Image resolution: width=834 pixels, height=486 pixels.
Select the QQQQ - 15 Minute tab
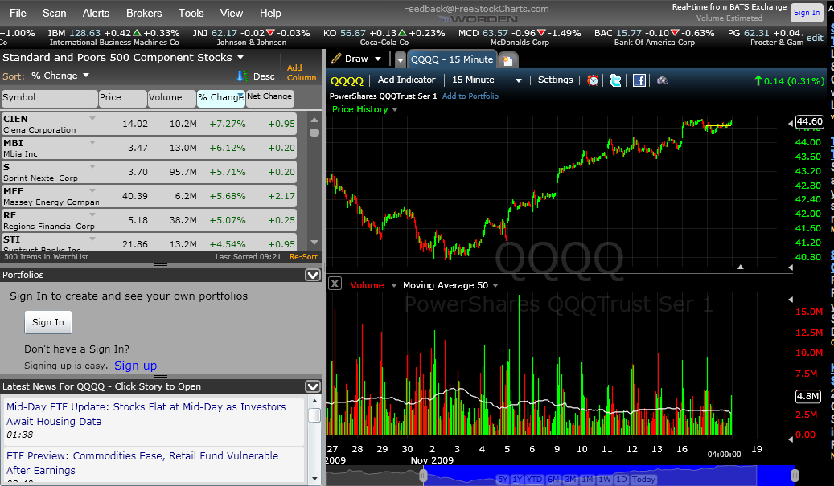tap(451, 59)
